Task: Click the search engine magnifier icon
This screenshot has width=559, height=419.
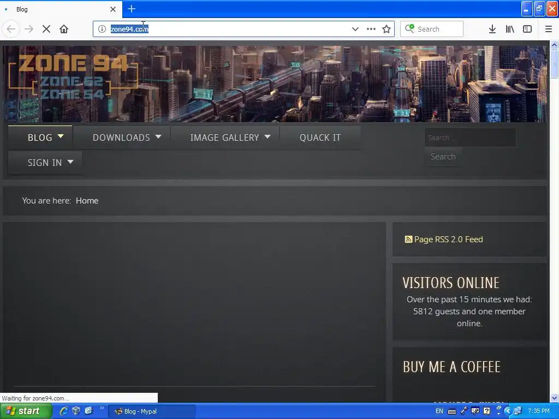Action: tap(409, 28)
